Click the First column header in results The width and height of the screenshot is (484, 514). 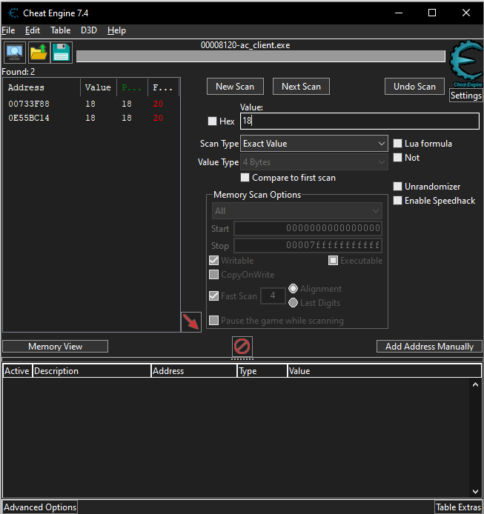click(x=163, y=87)
